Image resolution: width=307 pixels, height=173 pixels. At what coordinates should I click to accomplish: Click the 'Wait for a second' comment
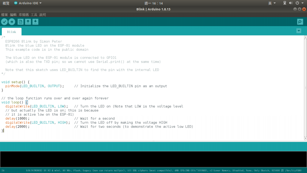pyautogui.click(x=94, y=118)
